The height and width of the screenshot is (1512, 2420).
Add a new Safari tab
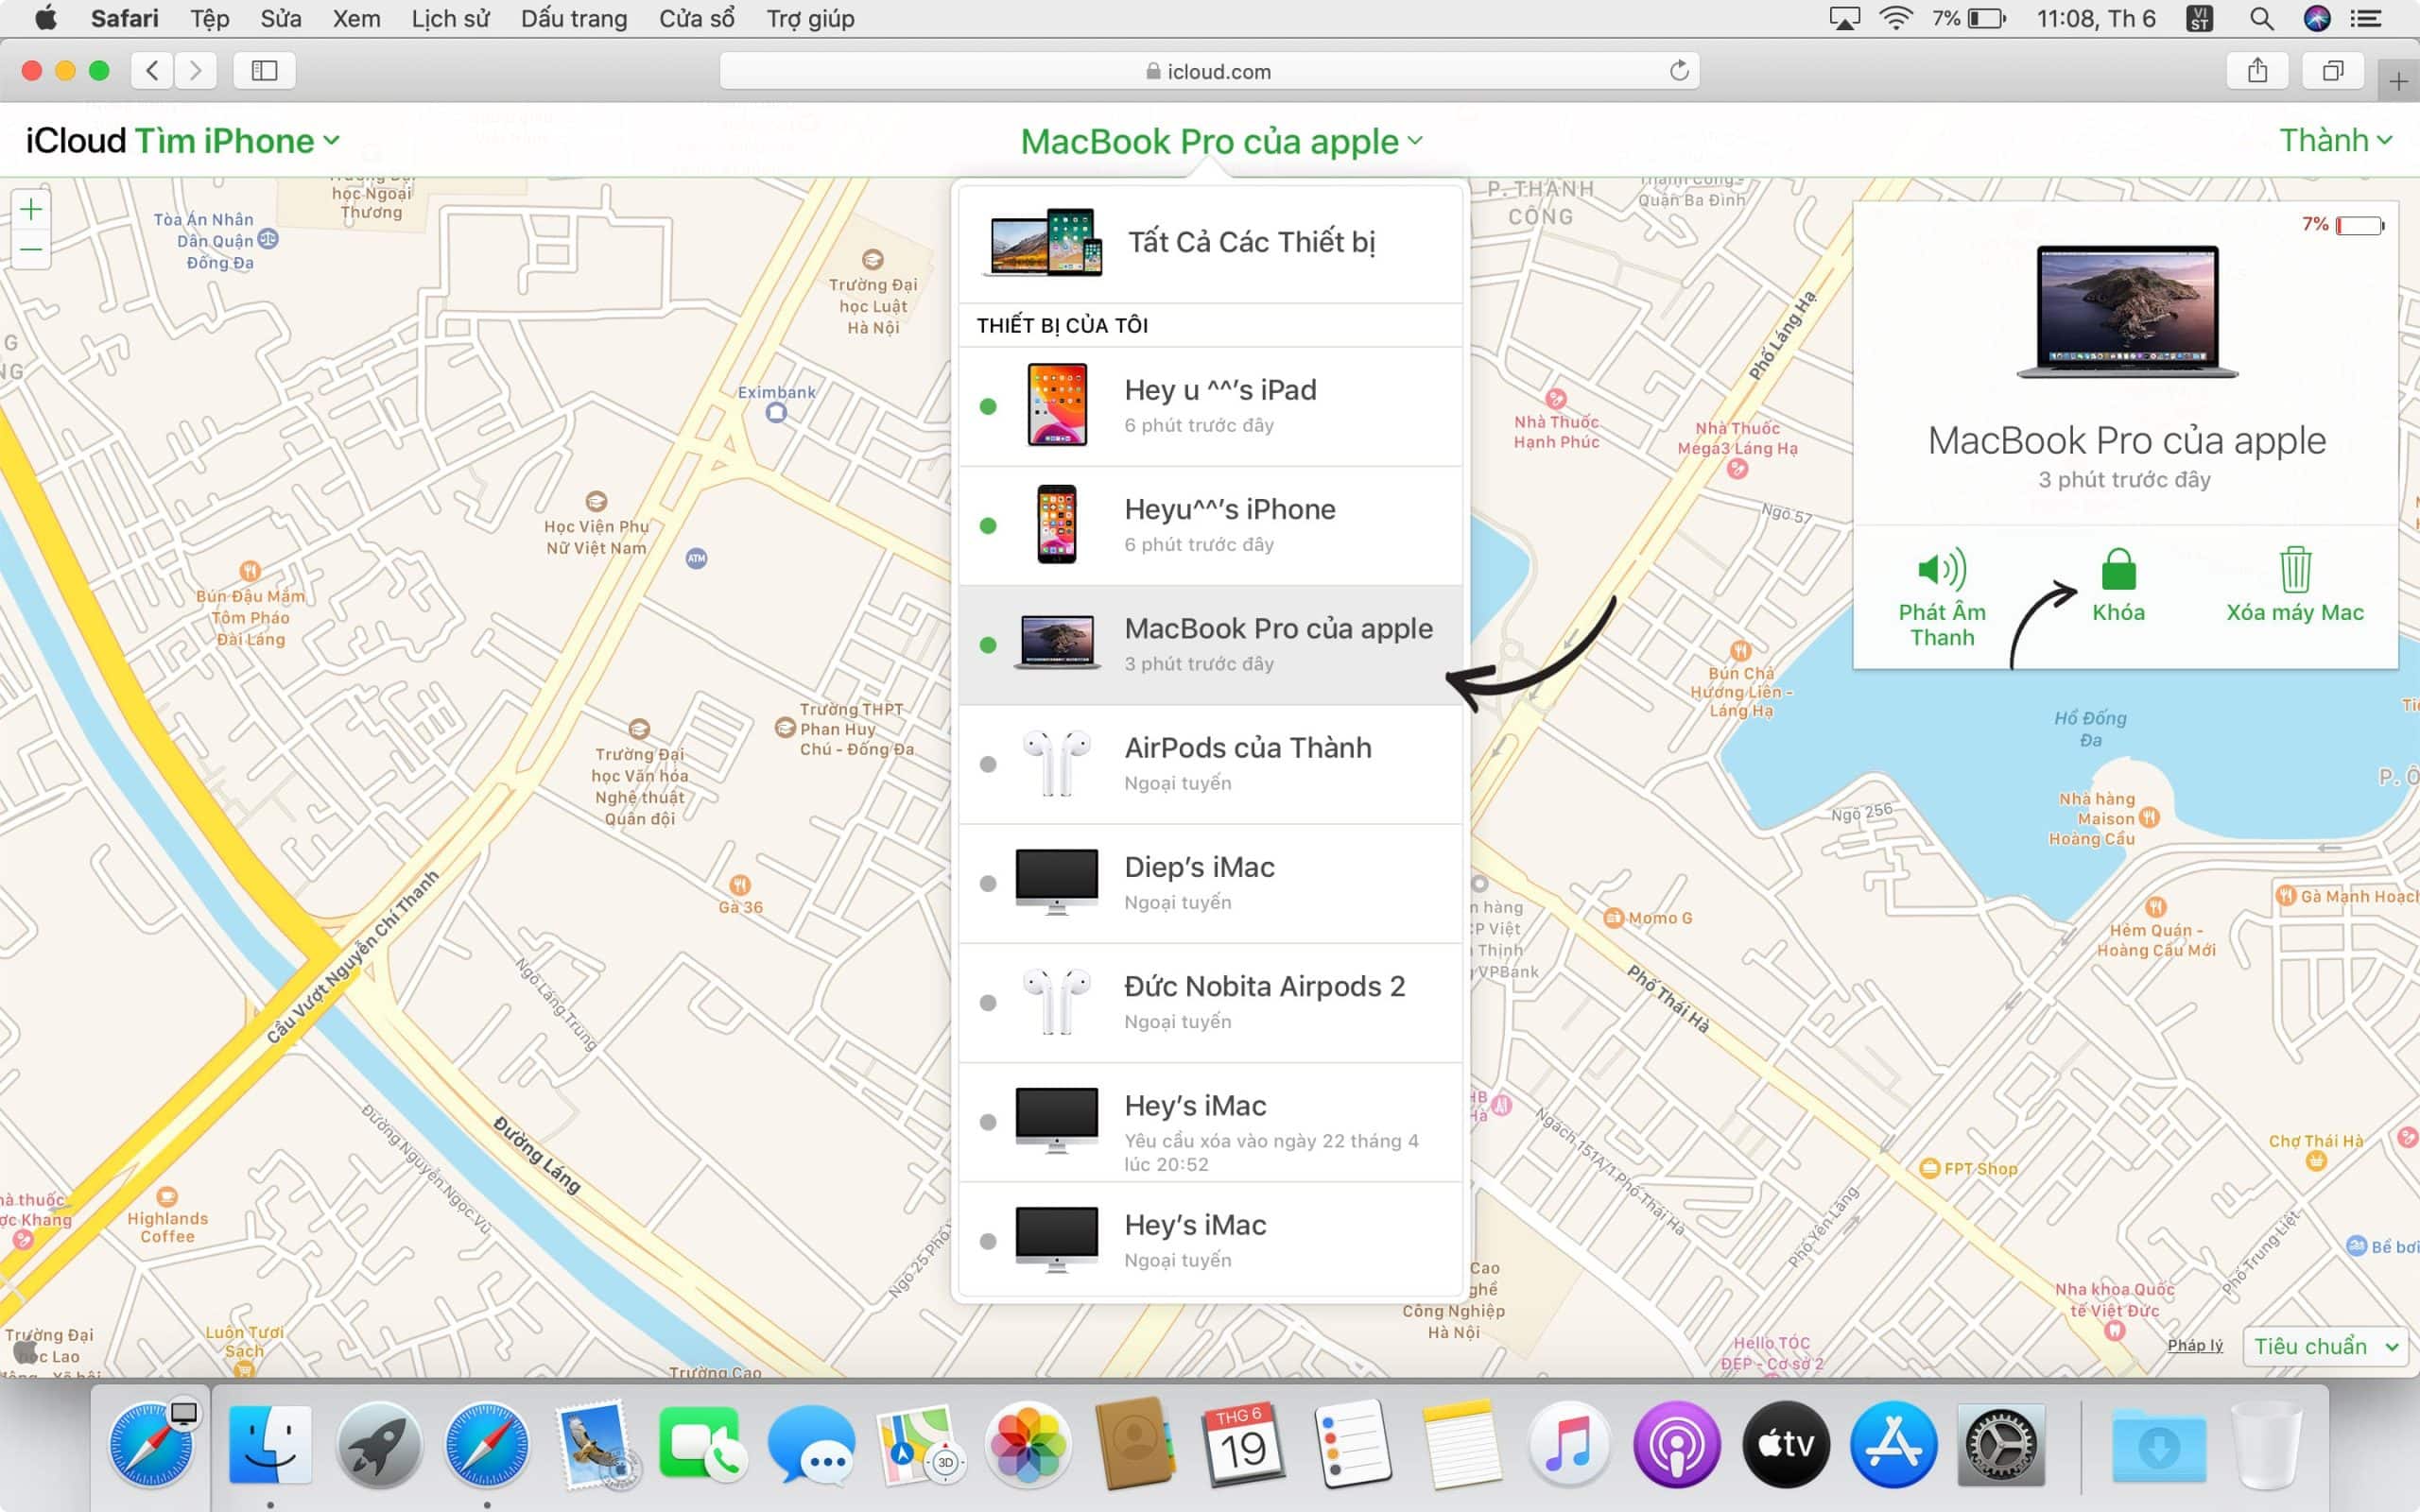point(2398,81)
